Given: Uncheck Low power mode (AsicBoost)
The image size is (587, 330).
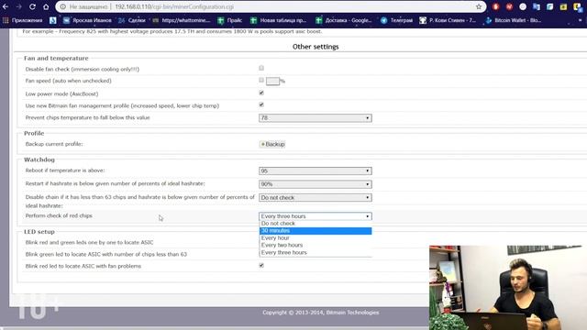Looking at the screenshot, I should click(x=261, y=93).
